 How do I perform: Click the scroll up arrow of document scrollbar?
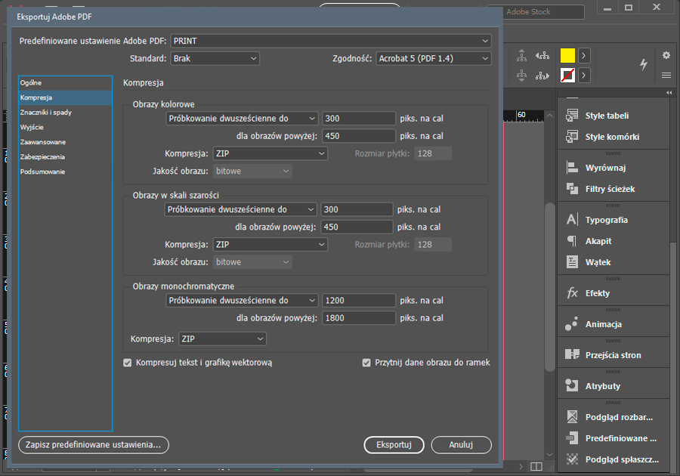(550, 116)
